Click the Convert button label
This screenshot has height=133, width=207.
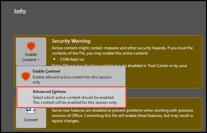[31, 120]
